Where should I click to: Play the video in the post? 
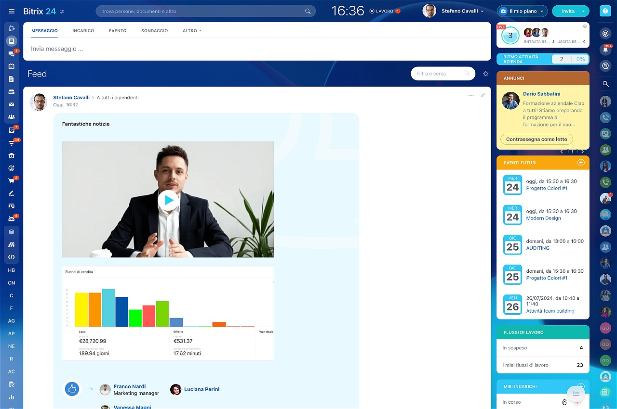[168, 200]
